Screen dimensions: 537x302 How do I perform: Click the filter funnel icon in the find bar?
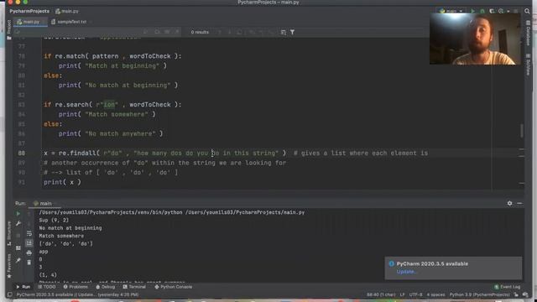[292, 32]
